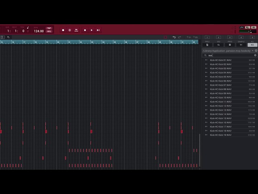Select Kick-HC Kick 13.WAV
This screenshot has width=258, height=194.
[x=230, y=110]
